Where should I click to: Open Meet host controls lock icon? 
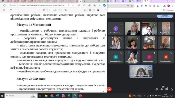(x=172, y=89)
